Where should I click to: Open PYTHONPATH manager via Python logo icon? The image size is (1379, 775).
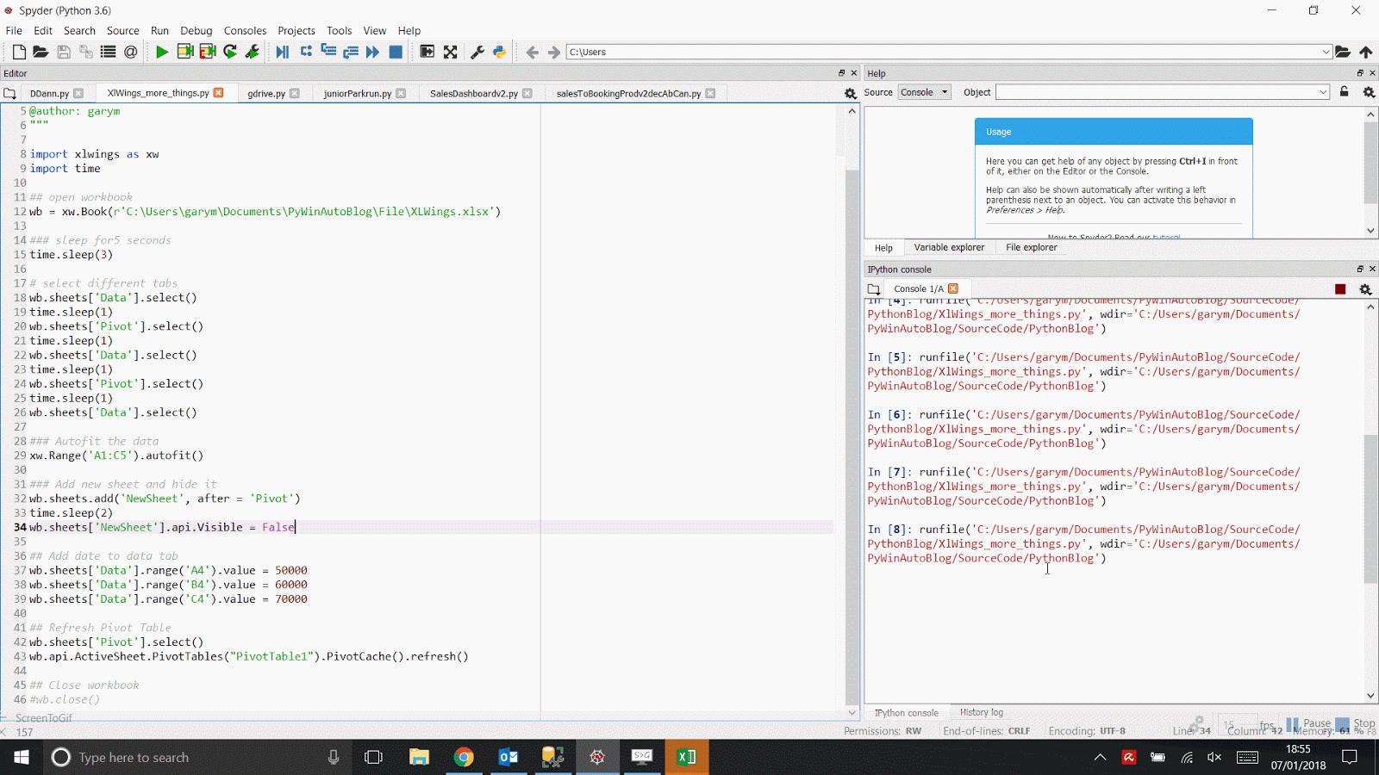[x=499, y=52]
